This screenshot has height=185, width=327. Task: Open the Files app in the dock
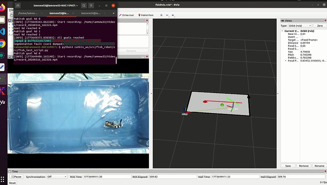pos(2,20)
